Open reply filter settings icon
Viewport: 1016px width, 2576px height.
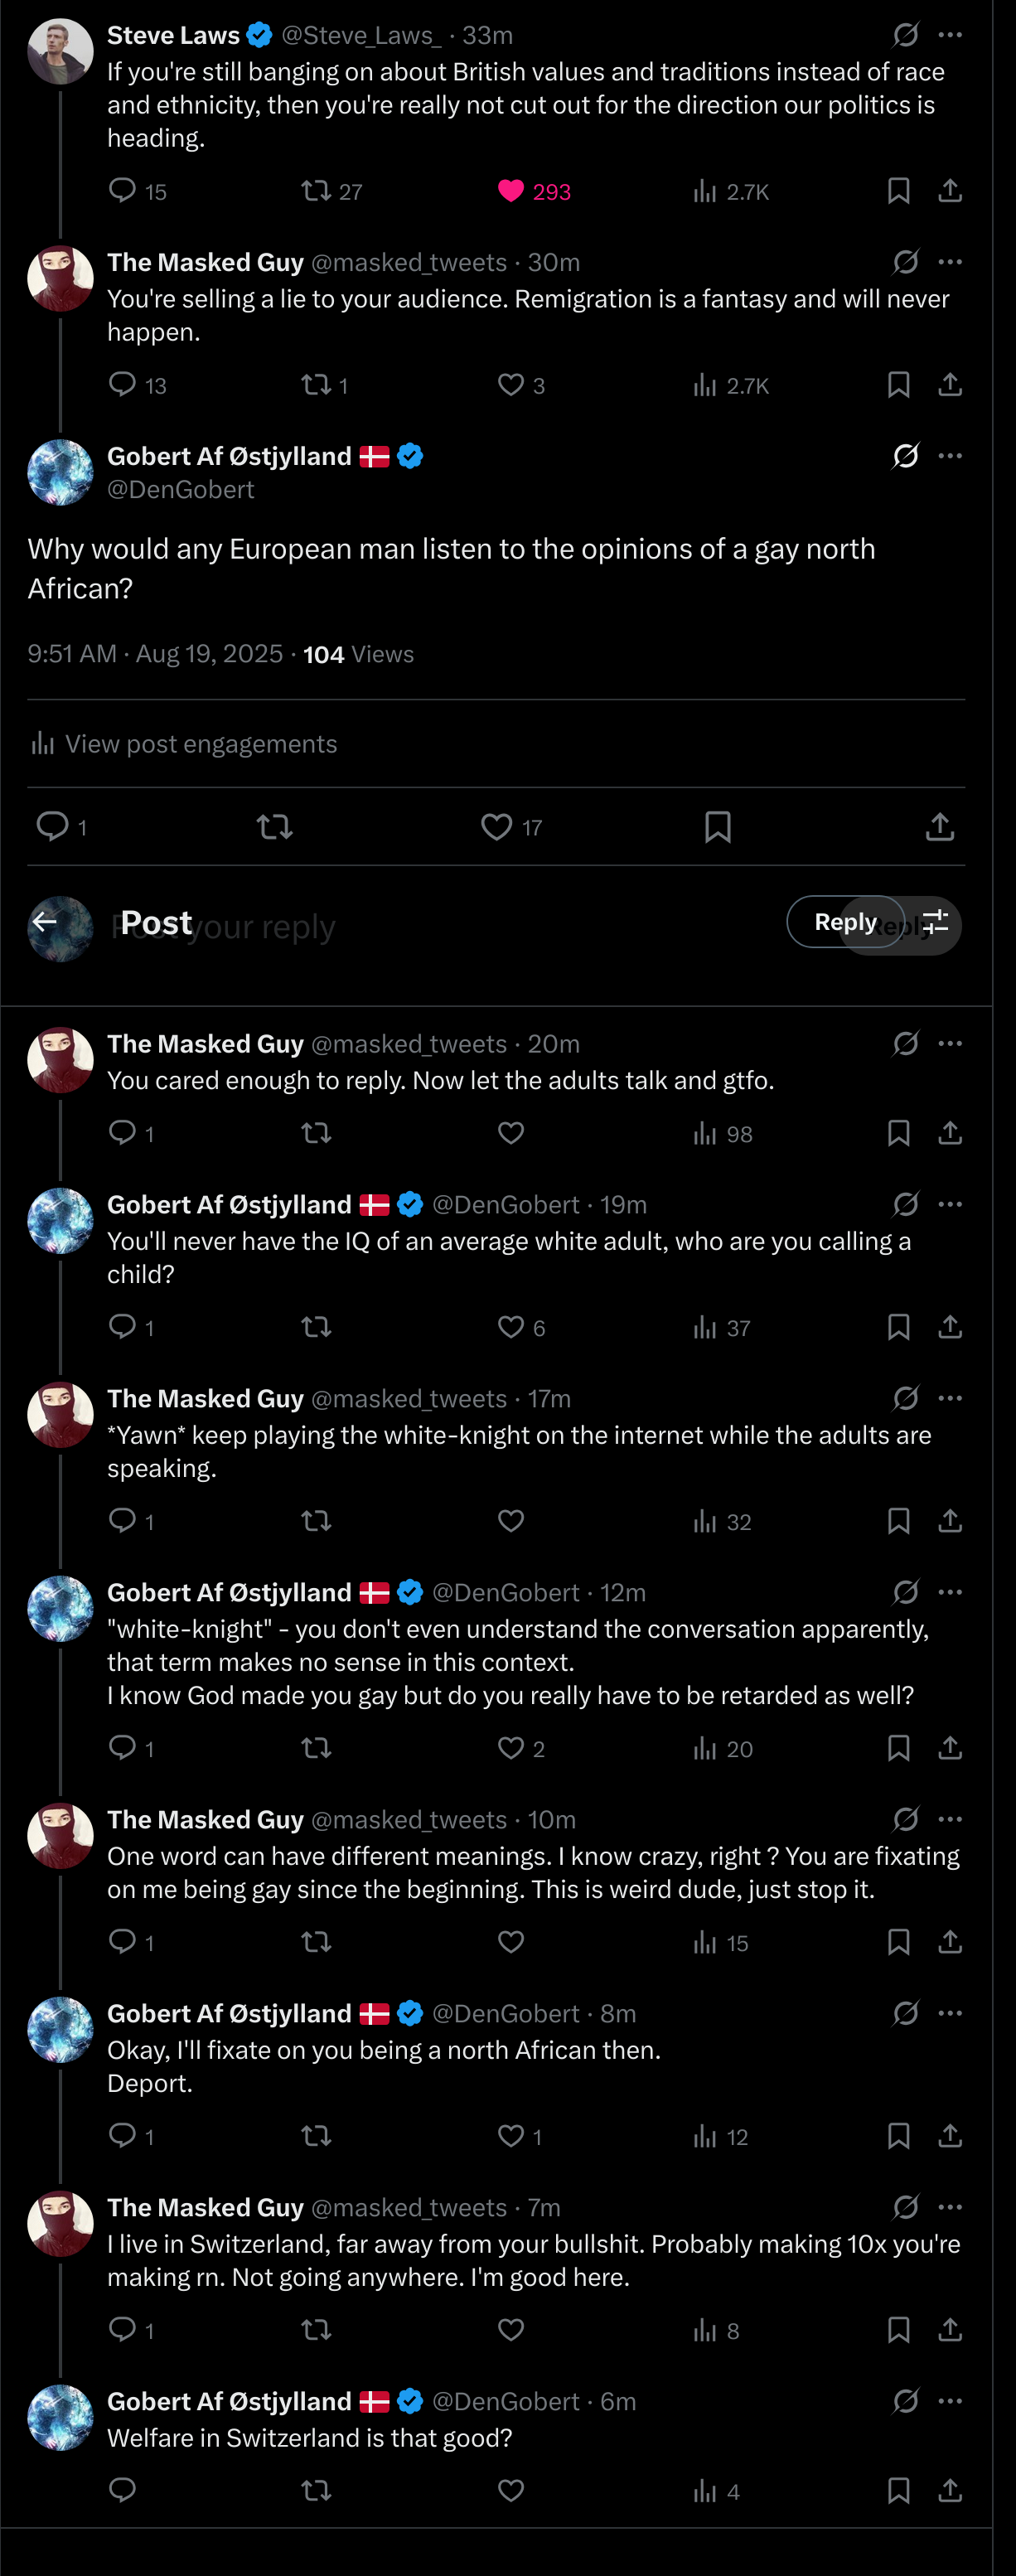pos(936,922)
